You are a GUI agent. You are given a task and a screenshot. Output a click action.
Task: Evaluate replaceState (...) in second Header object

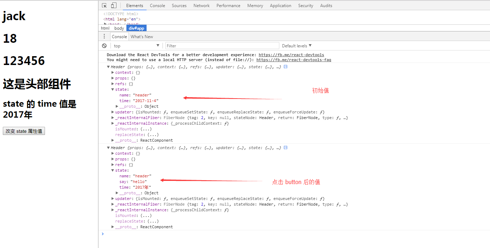click(x=153, y=221)
